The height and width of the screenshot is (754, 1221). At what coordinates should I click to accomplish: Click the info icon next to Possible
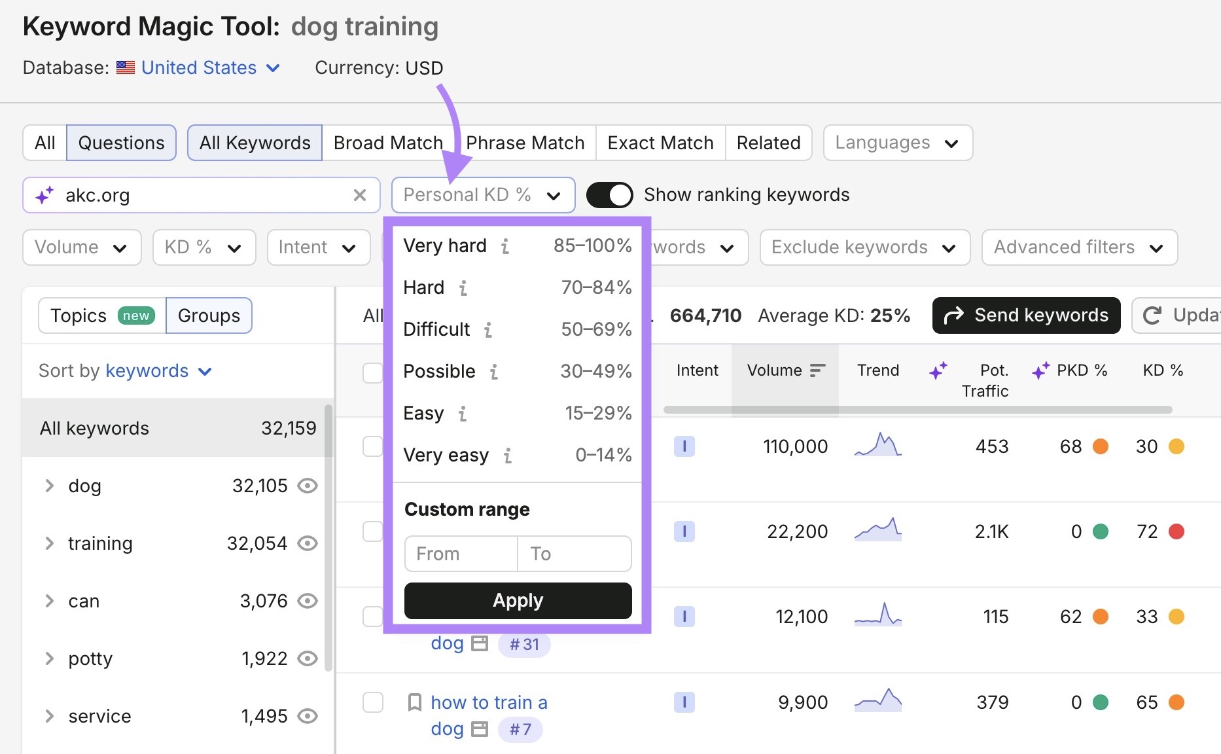coord(494,372)
